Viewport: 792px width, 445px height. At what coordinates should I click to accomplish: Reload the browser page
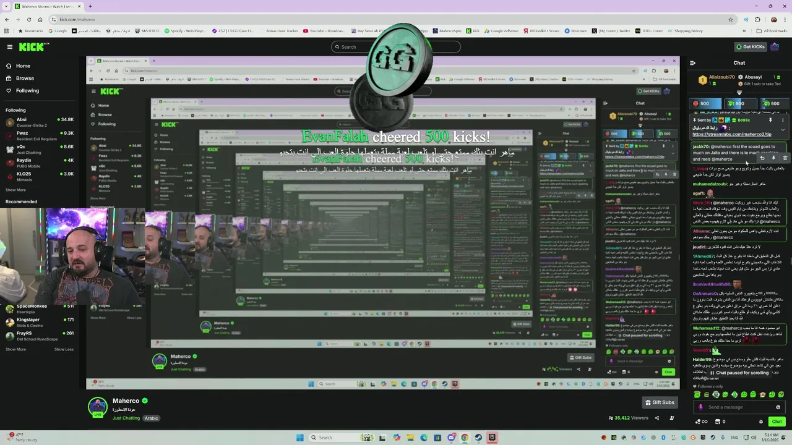pyautogui.click(x=28, y=20)
